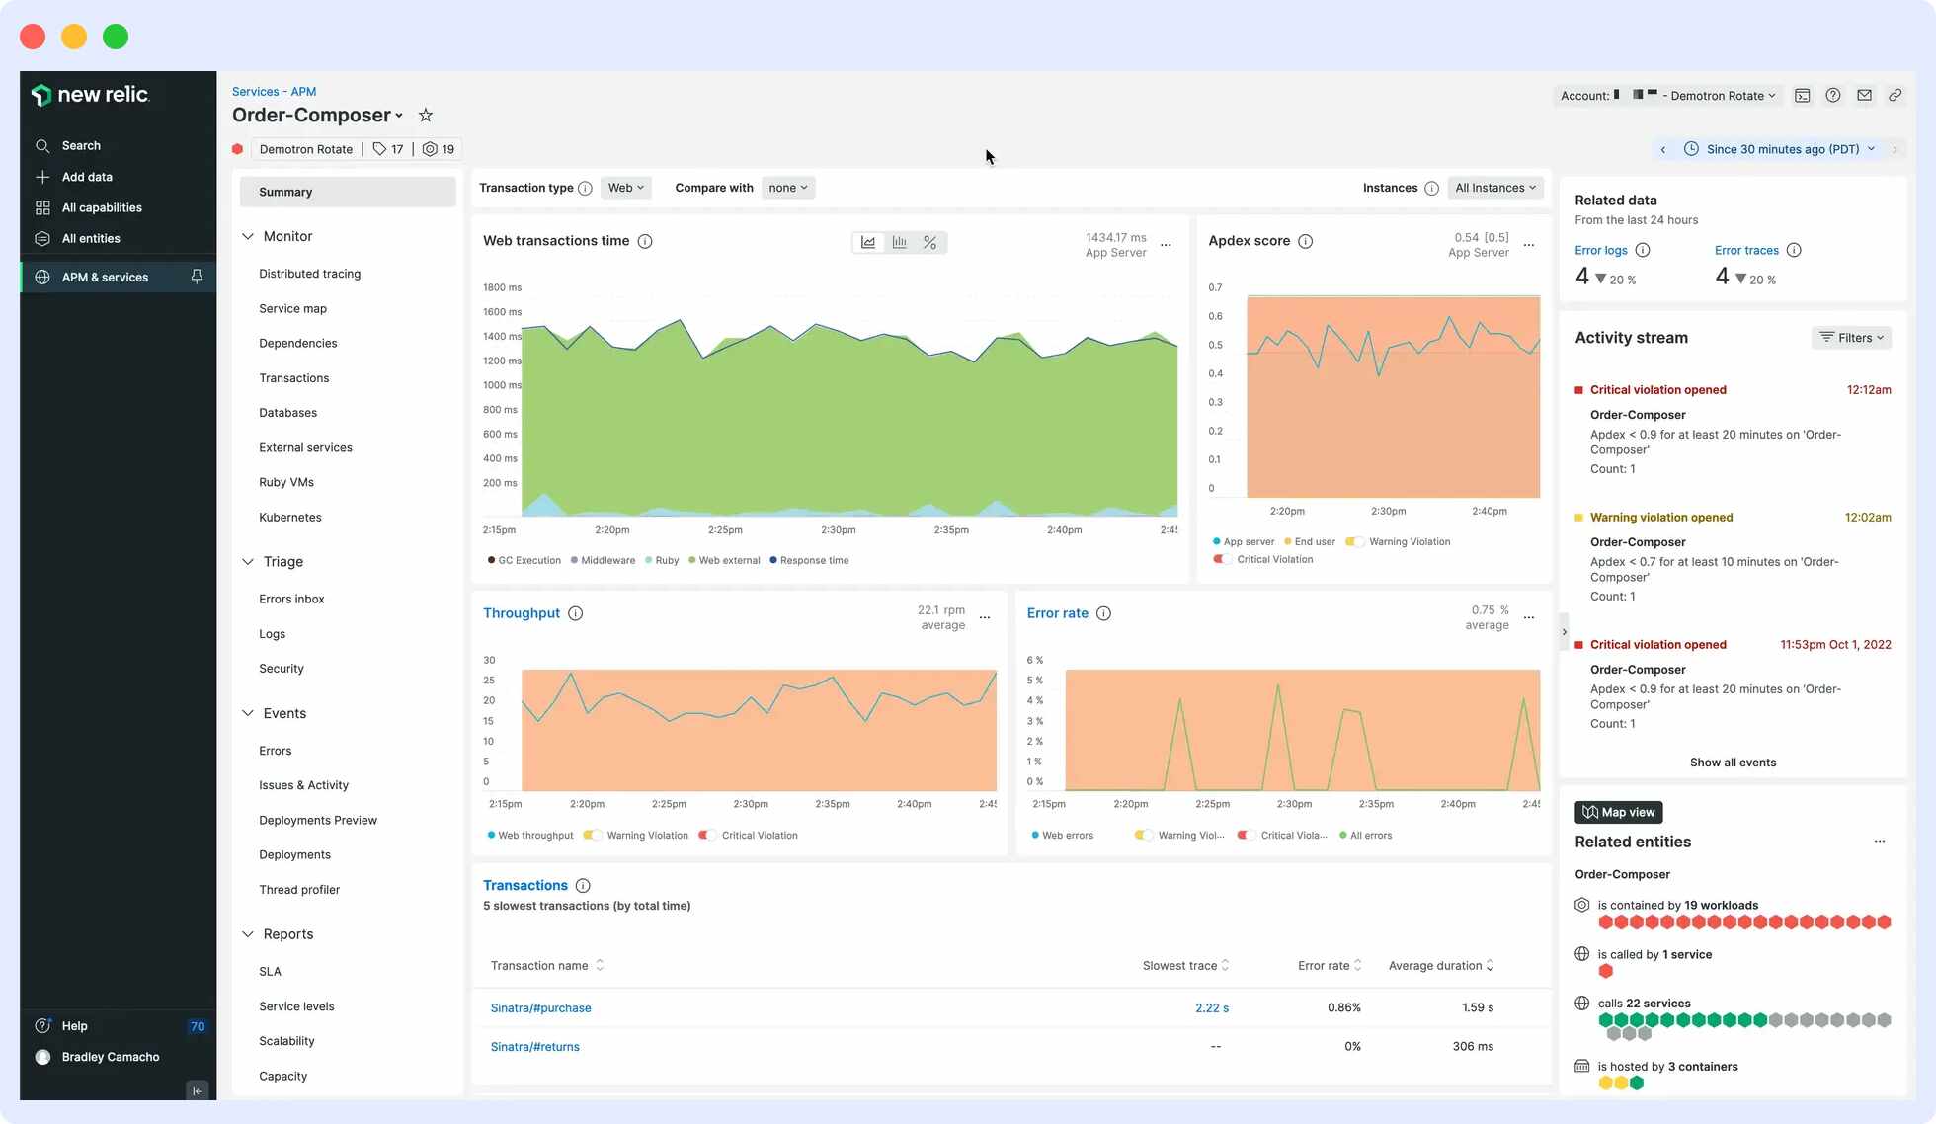Image resolution: width=1936 pixels, height=1124 pixels.
Task: Open Web transactions time info tooltip
Action: tap(645, 241)
